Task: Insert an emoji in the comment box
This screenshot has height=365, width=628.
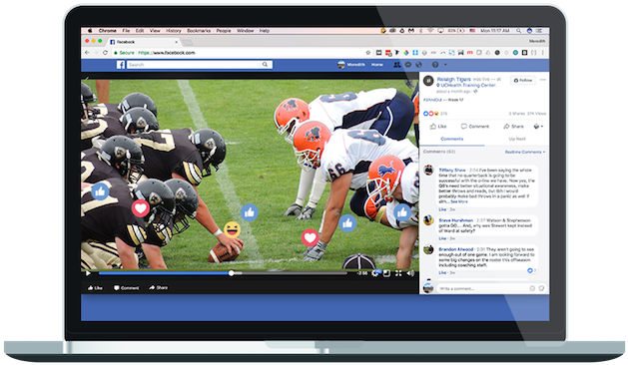Action: point(532,288)
